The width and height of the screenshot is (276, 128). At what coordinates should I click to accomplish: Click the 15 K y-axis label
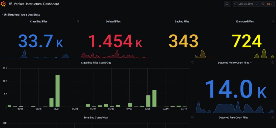click(x=5, y=68)
